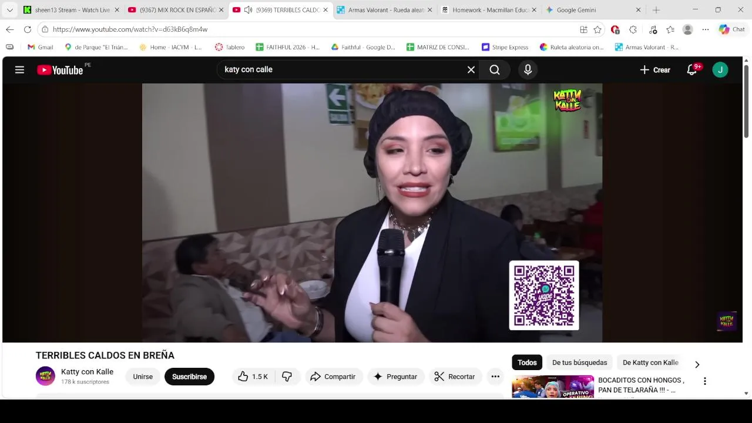This screenshot has height=423, width=752.
Task: Click the Recortar clip button
Action: click(x=455, y=377)
